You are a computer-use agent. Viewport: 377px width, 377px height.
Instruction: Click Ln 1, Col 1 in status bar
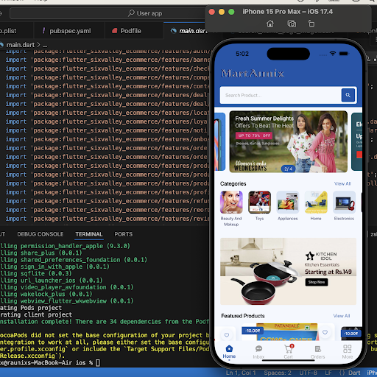tap(241, 373)
